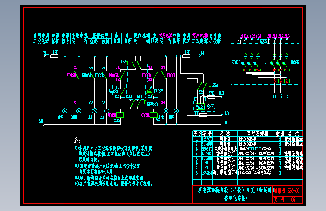Select the interlock triangle symbol in power diagram
326x211 pixels.
point(264,63)
